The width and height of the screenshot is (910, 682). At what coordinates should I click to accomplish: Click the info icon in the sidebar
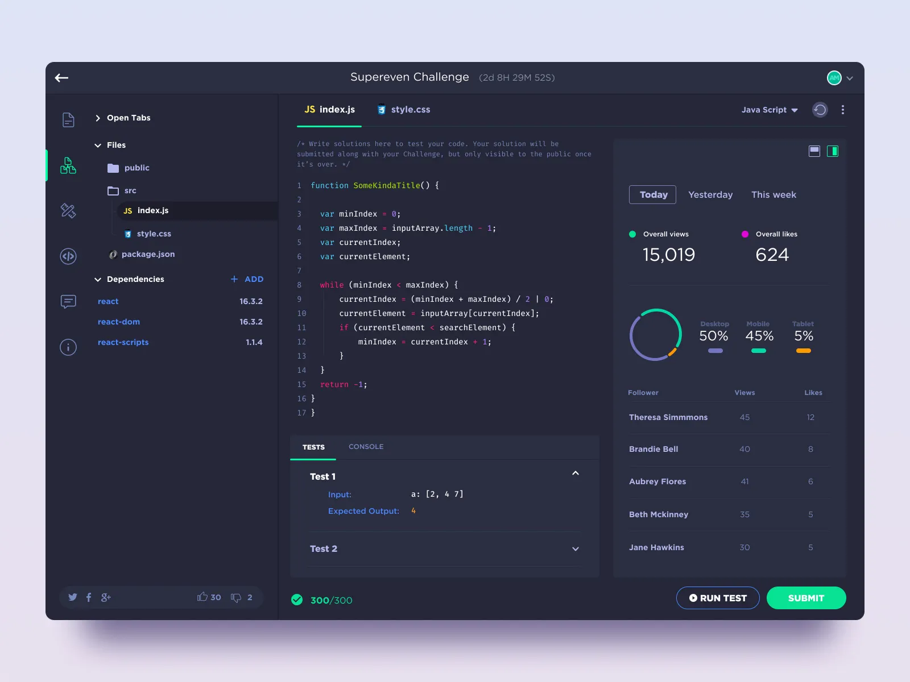coord(68,347)
